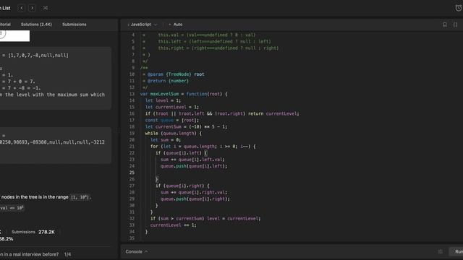The height and width of the screenshot is (260, 463).
Task: Open the Problem List link
Action: tap(5, 8)
